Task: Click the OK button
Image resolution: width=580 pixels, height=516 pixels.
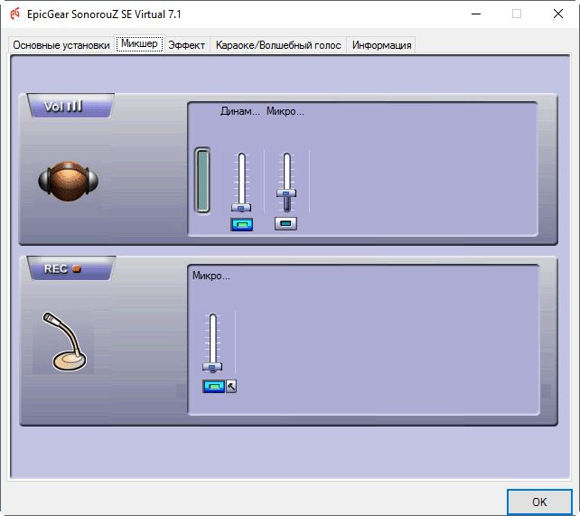Action: pos(539,502)
